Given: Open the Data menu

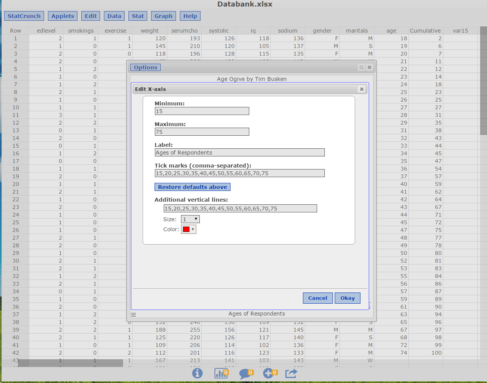Looking at the screenshot, I should point(114,16).
